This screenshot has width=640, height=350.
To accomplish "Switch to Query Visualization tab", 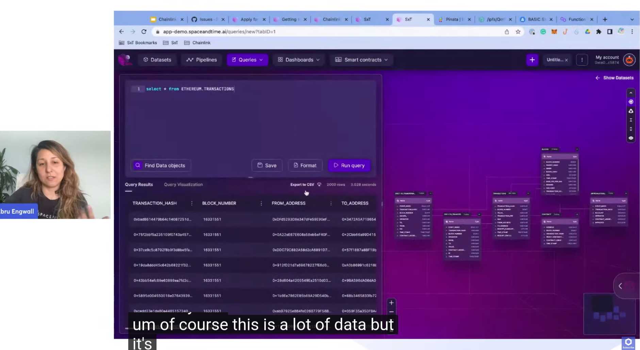I will coord(183,184).
